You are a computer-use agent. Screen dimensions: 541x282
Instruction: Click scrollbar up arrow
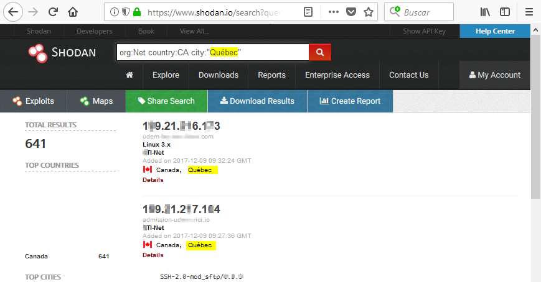[535, 30]
